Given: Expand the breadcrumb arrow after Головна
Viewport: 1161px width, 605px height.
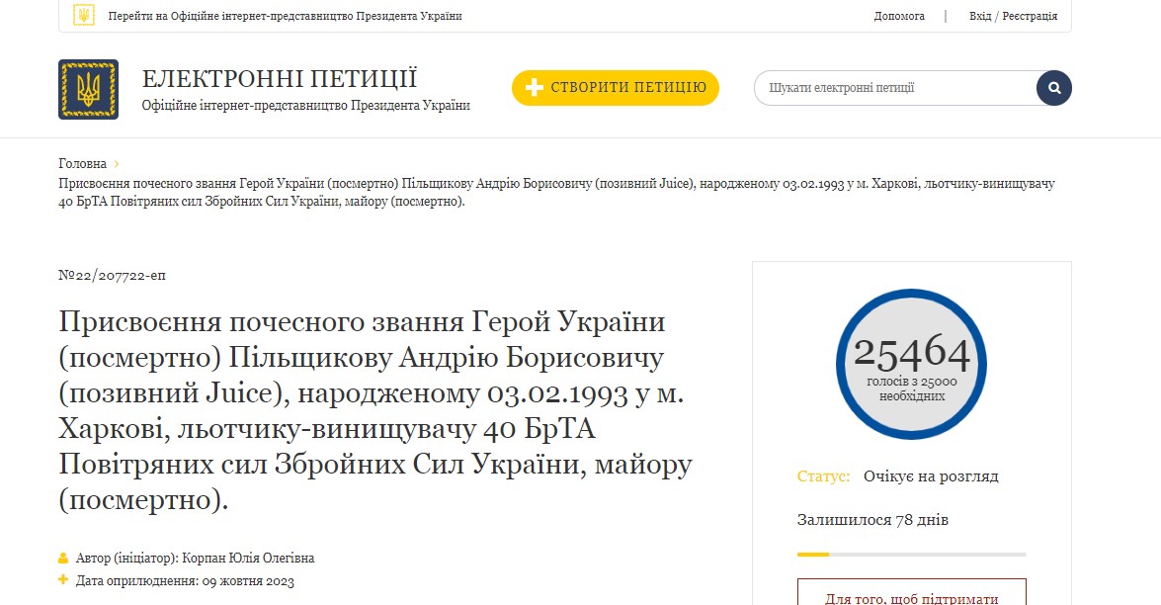Looking at the screenshot, I should pyautogui.click(x=115, y=163).
